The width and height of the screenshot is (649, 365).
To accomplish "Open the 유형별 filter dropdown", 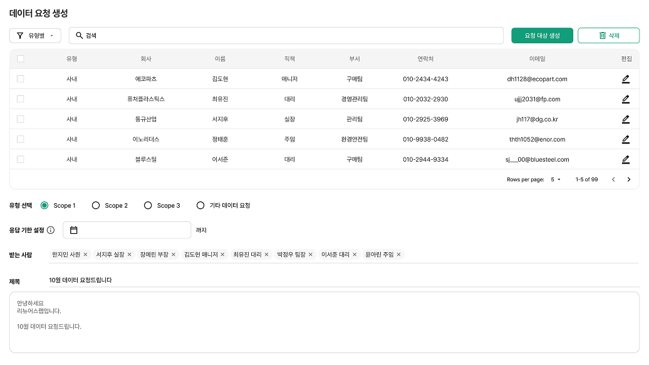I will pos(35,36).
